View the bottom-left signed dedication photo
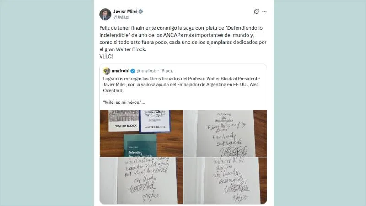Screen dimensions: 366x206 141,181
